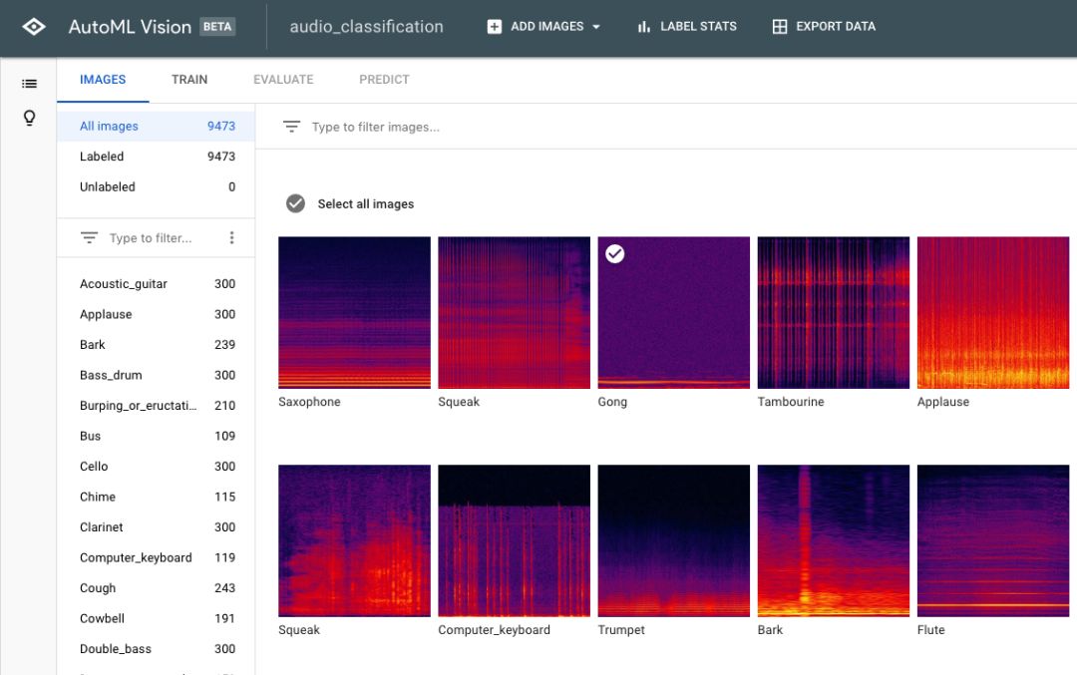Viewport: 1077px width, 675px height.
Task: Open the list view sidebar icon
Action: click(29, 84)
